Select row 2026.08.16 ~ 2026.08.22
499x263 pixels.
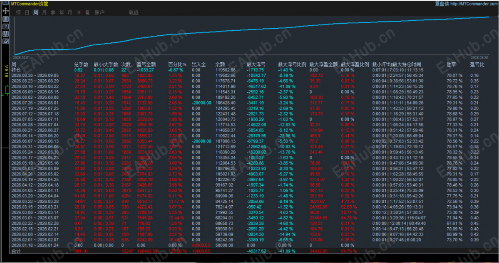[x=35, y=86]
